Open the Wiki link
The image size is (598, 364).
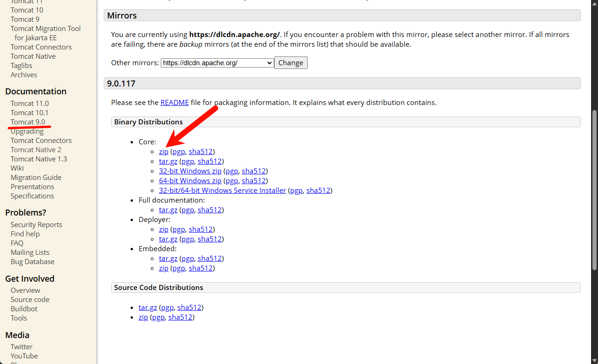[x=17, y=168]
